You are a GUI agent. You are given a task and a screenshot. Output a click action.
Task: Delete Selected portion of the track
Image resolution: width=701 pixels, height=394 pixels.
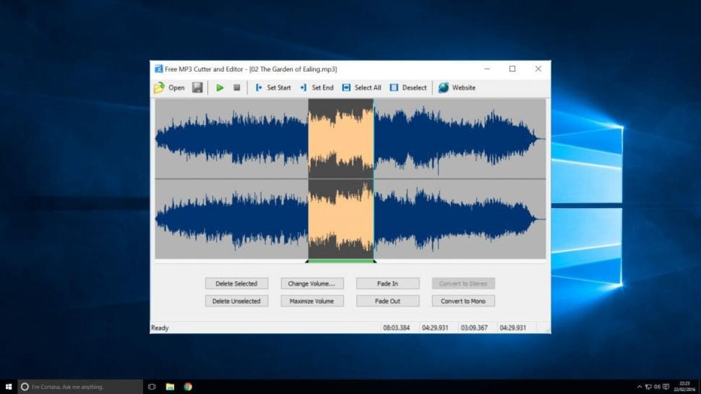[236, 283]
